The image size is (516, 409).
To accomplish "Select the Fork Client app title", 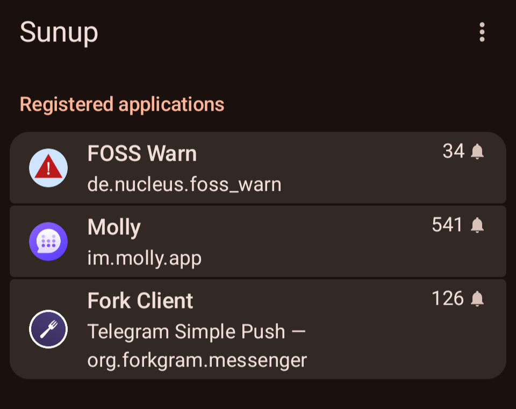I will coord(140,301).
